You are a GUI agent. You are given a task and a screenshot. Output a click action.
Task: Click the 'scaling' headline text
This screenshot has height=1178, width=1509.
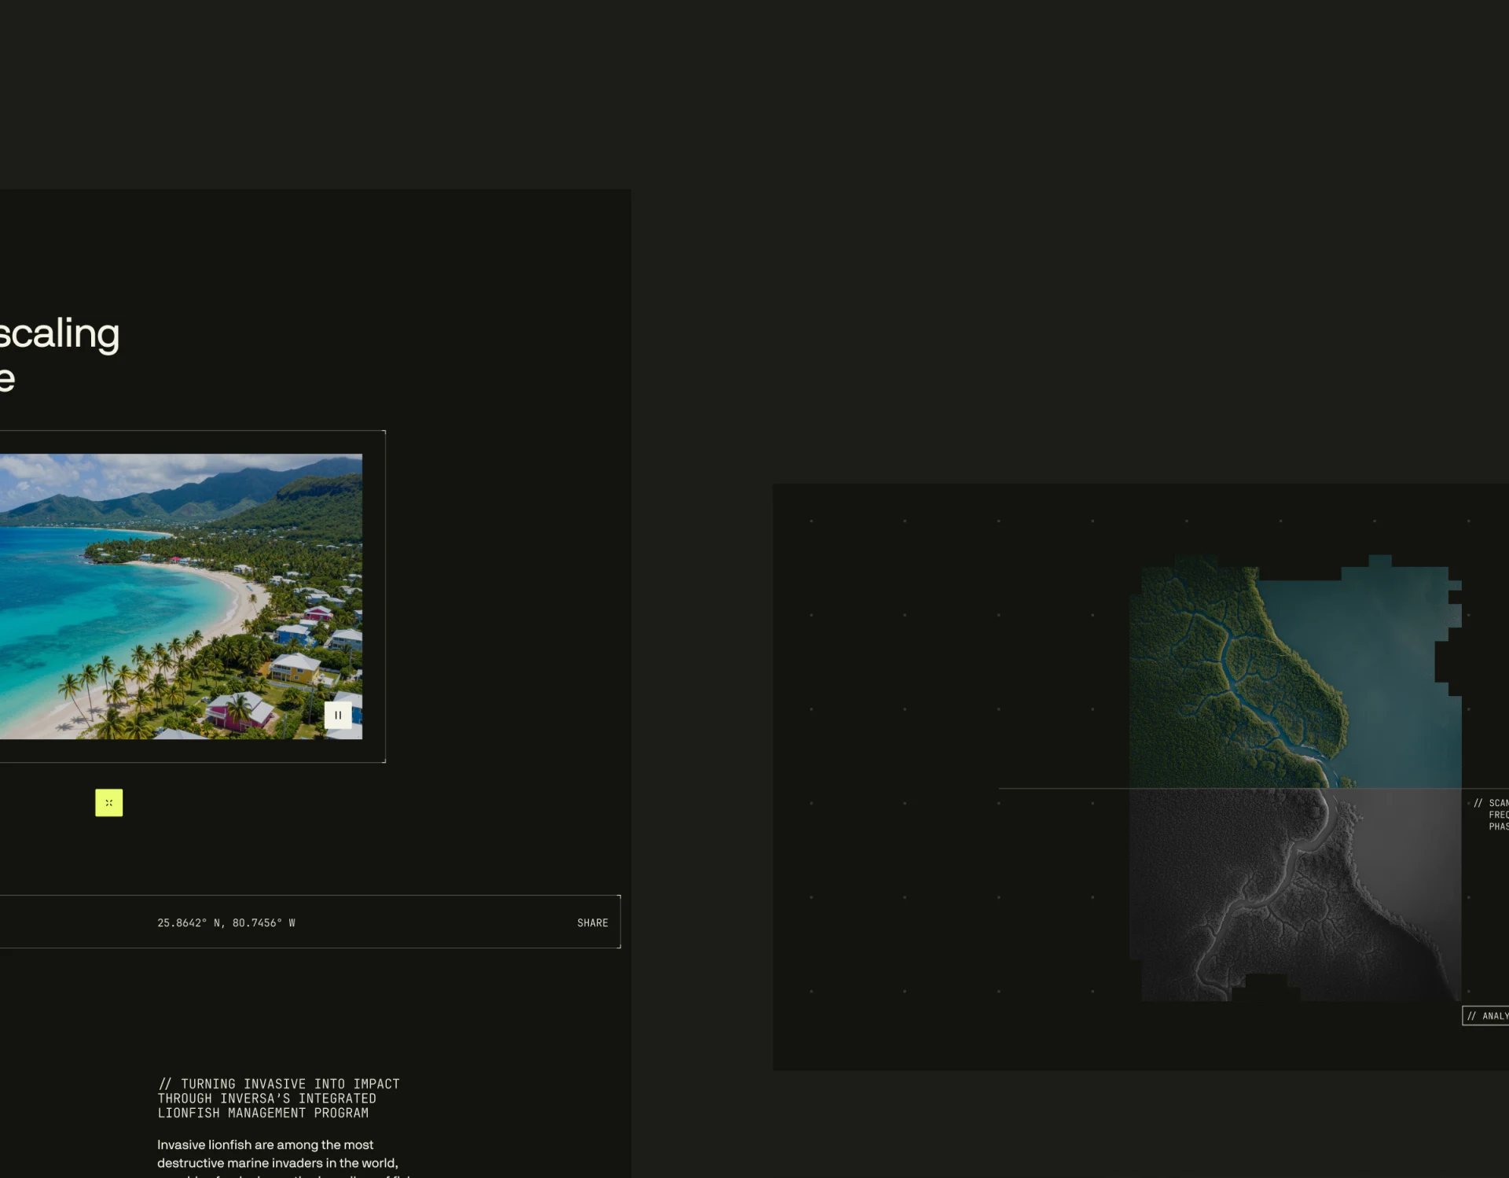click(x=60, y=333)
